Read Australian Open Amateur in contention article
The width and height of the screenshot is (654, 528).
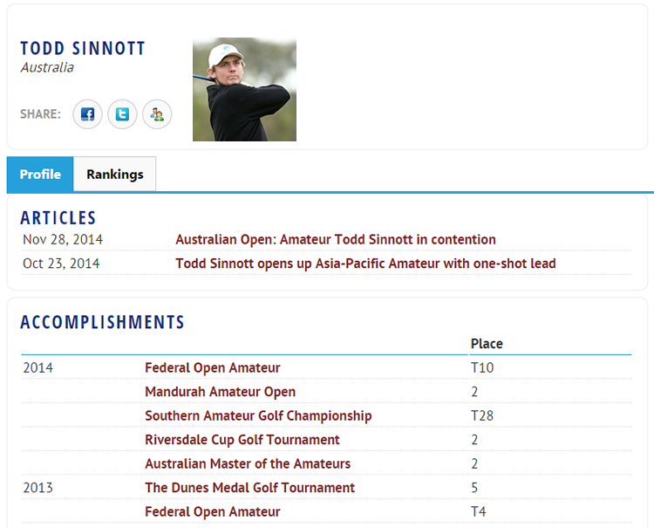336,239
